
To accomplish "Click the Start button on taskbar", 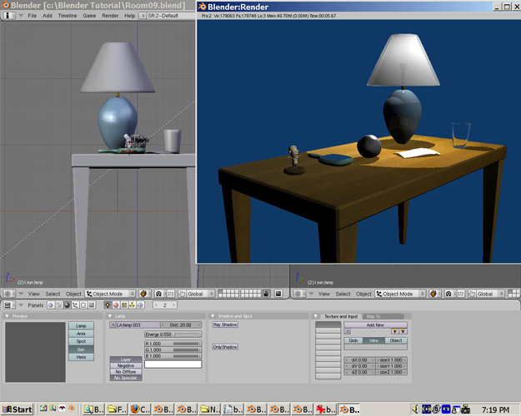I will [x=17, y=409].
